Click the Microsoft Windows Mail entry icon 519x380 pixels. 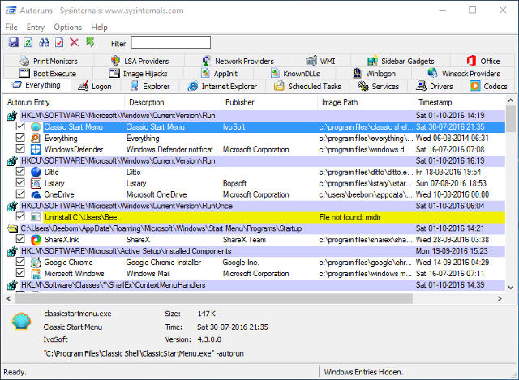click(x=36, y=274)
